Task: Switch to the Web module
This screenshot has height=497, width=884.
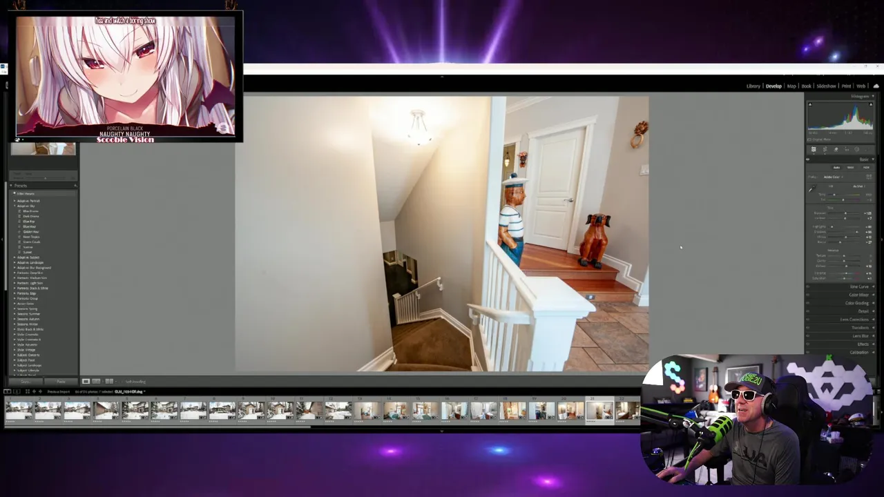Action: [861, 86]
